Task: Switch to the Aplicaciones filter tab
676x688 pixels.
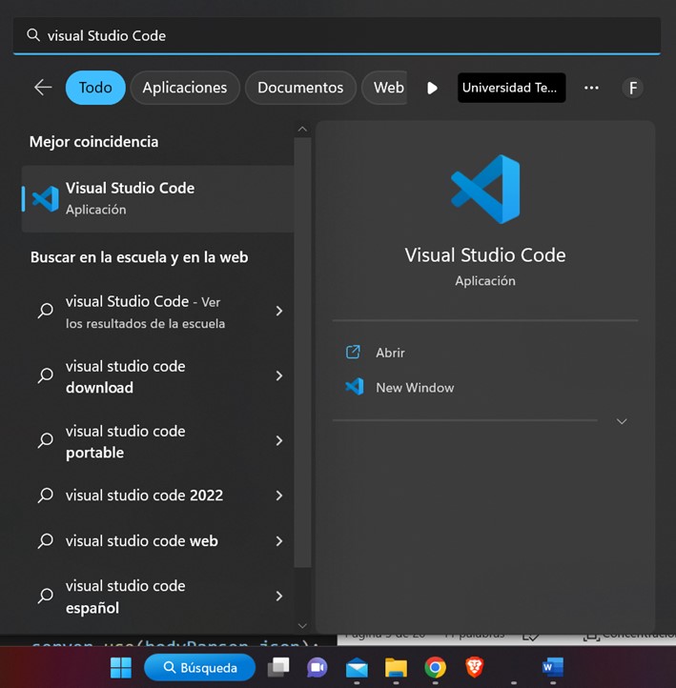Action: (185, 88)
